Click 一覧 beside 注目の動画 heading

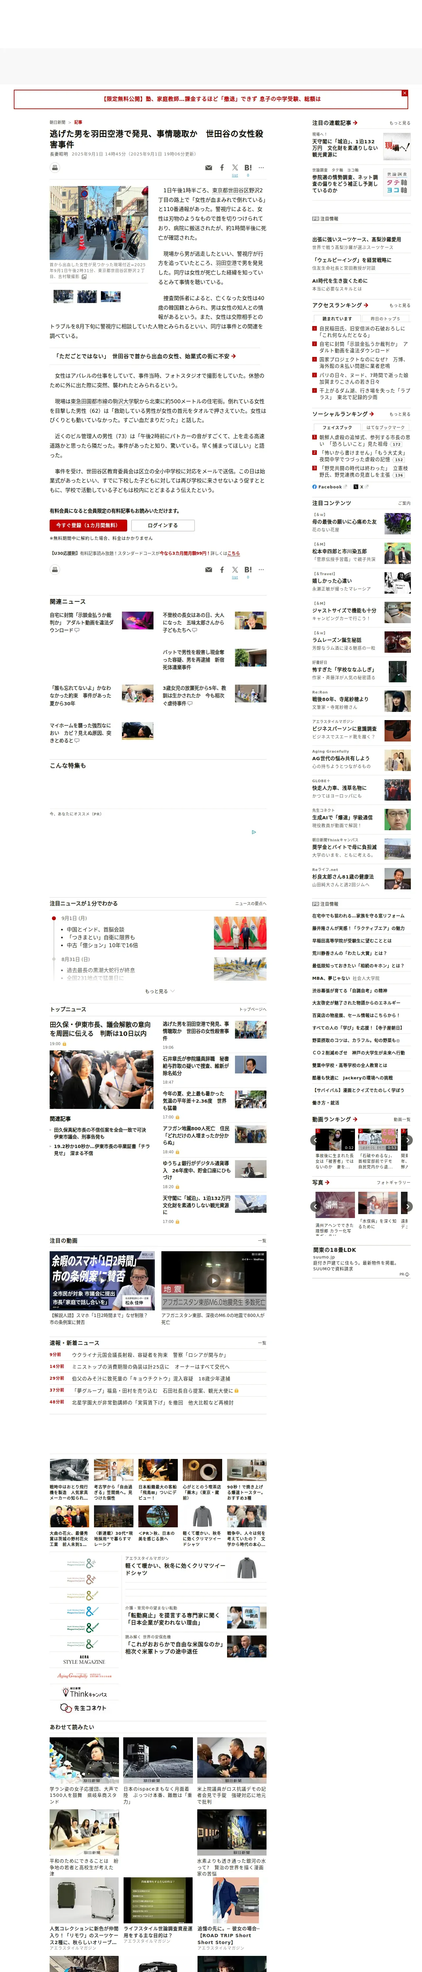pos(262,1241)
